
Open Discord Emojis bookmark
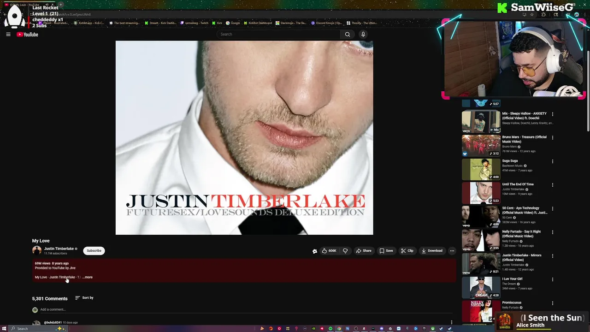[326, 23]
